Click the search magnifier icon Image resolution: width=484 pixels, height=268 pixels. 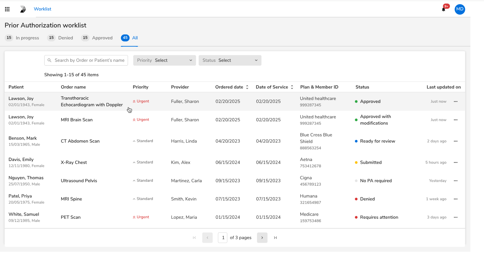49,60
